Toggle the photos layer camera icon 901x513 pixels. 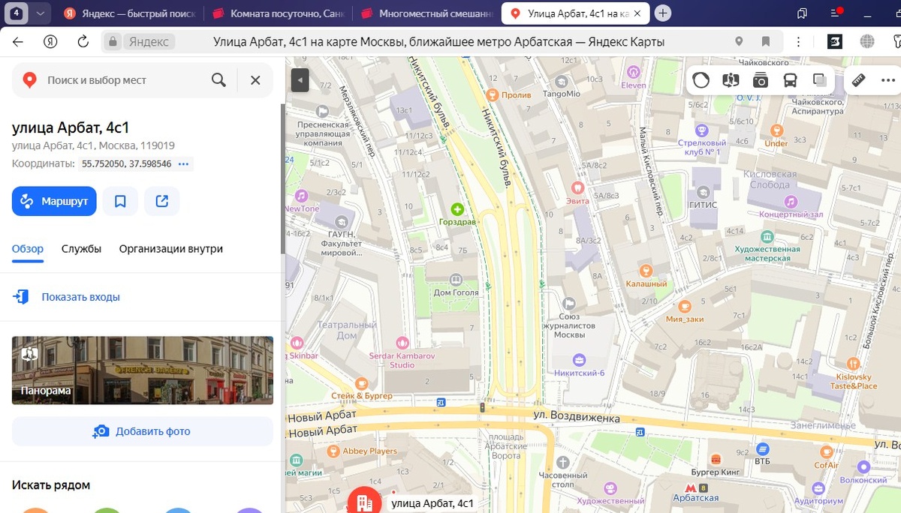[761, 80]
